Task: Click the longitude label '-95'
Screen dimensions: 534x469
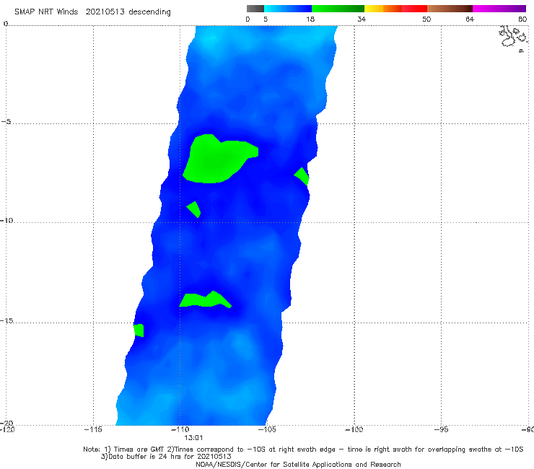Action: pos(441,429)
